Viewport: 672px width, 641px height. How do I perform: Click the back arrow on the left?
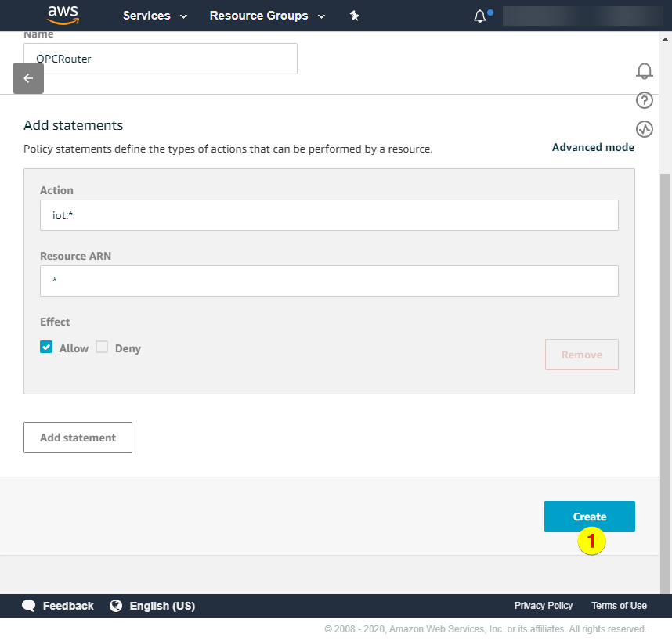27,78
